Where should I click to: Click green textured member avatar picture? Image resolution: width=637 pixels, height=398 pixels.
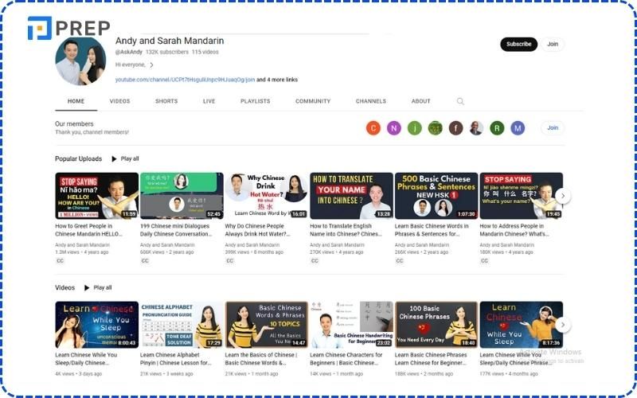[435, 128]
